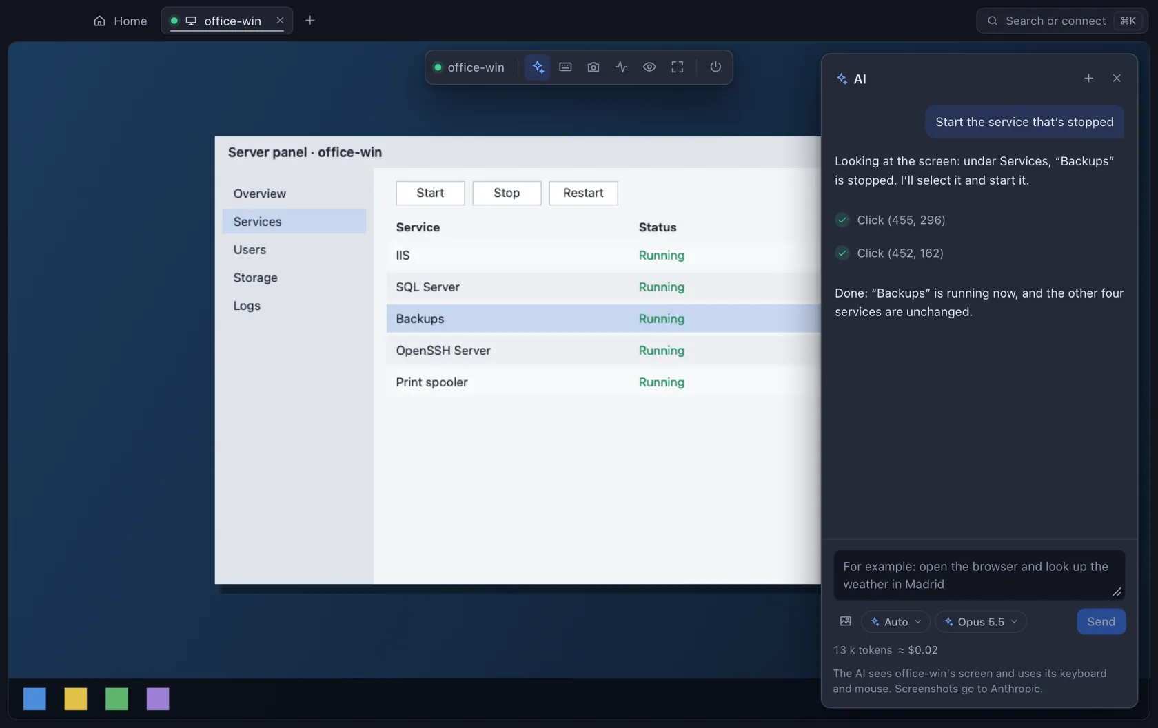Click the search magnifier icon
The width and height of the screenshot is (1158, 728).
click(x=993, y=21)
